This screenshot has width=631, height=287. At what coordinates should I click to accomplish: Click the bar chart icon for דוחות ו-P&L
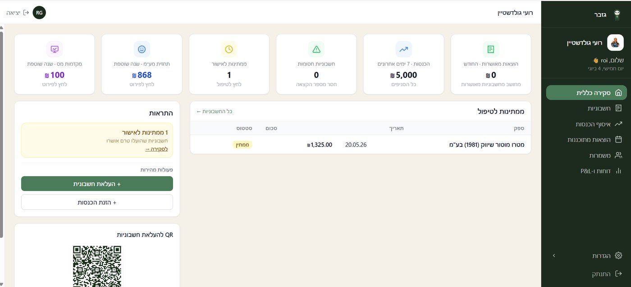click(x=618, y=171)
